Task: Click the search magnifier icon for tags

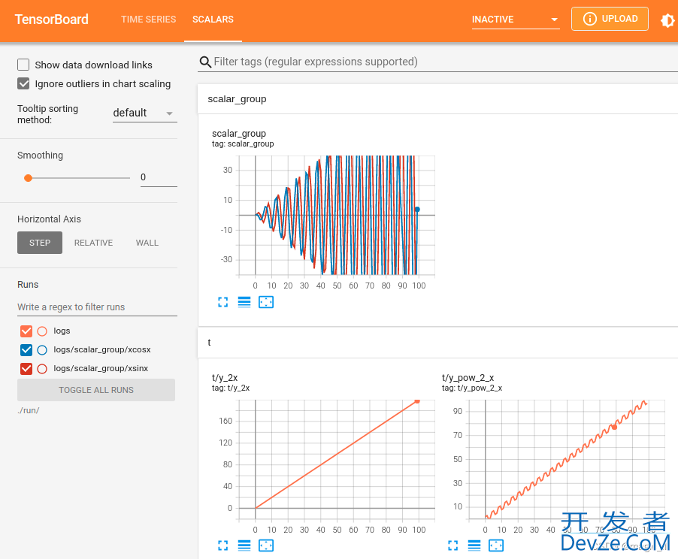Action: [x=205, y=62]
